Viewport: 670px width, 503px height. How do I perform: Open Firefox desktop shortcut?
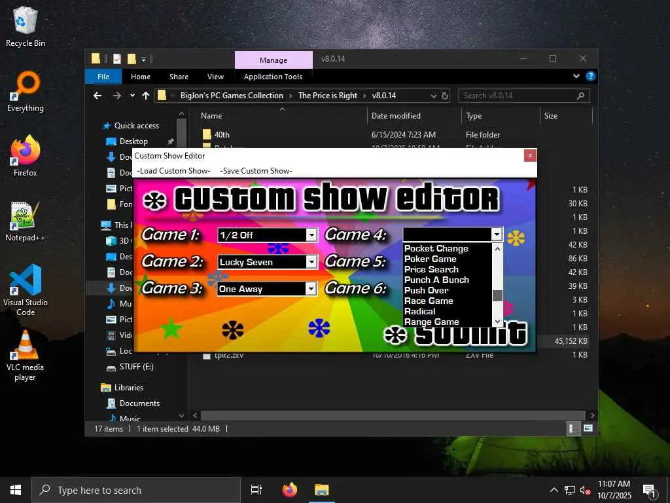click(26, 156)
